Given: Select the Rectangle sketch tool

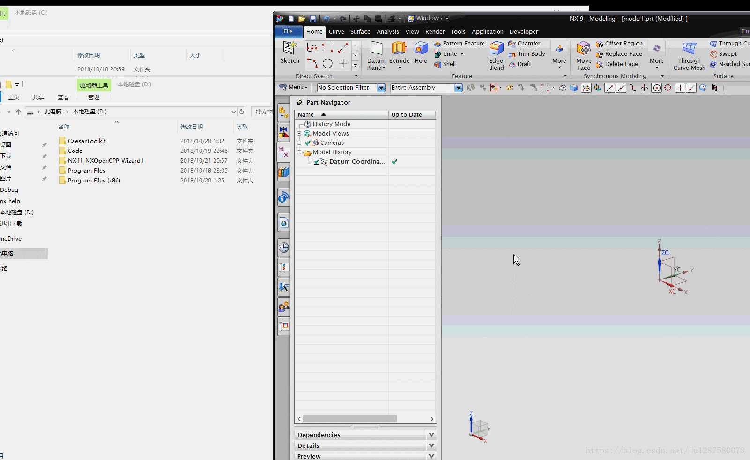Looking at the screenshot, I should pos(327,48).
